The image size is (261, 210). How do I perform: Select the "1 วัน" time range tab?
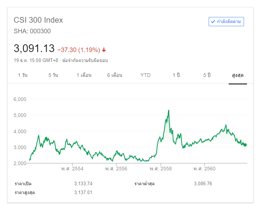[23, 75]
